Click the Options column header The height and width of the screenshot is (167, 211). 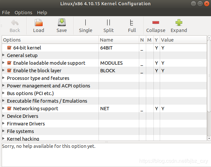[50, 40]
